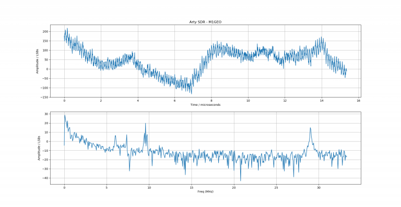Screen dimensions: 401x207
Task: Click the waveform start peak near 200 LSBs
Action: coord(67,28)
